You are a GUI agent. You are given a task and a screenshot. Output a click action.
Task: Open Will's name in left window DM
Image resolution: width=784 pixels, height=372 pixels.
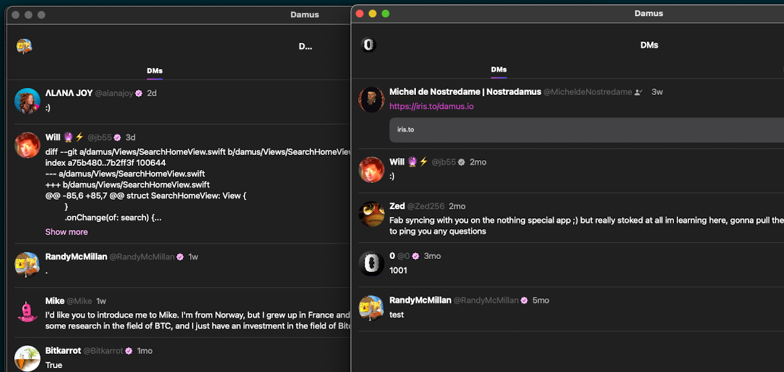pyautogui.click(x=53, y=138)
